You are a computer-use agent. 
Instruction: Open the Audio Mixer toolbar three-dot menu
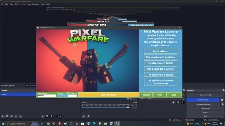(x=88, y=116)
